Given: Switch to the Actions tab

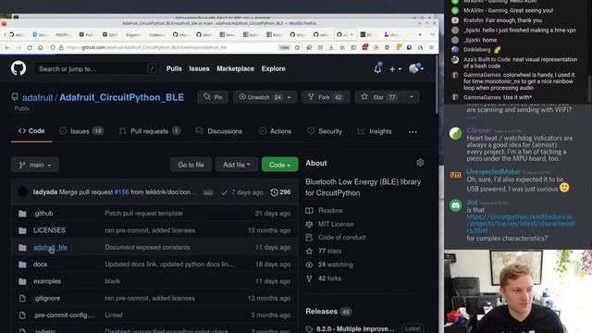Looking at the screenshot, I should (x=276, y=131).
